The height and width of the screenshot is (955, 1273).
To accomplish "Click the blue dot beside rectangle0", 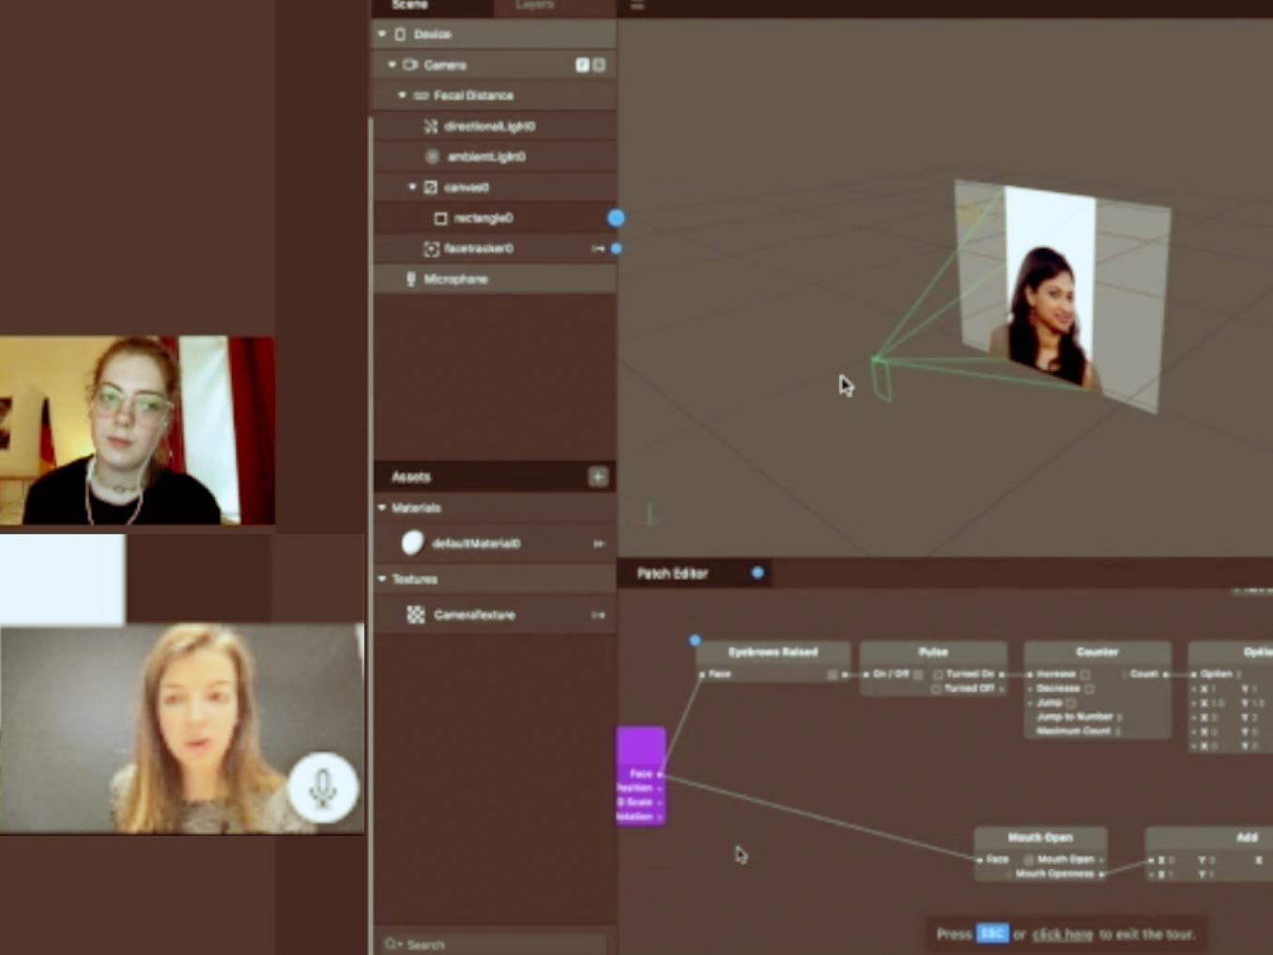I will pos(616,218).
